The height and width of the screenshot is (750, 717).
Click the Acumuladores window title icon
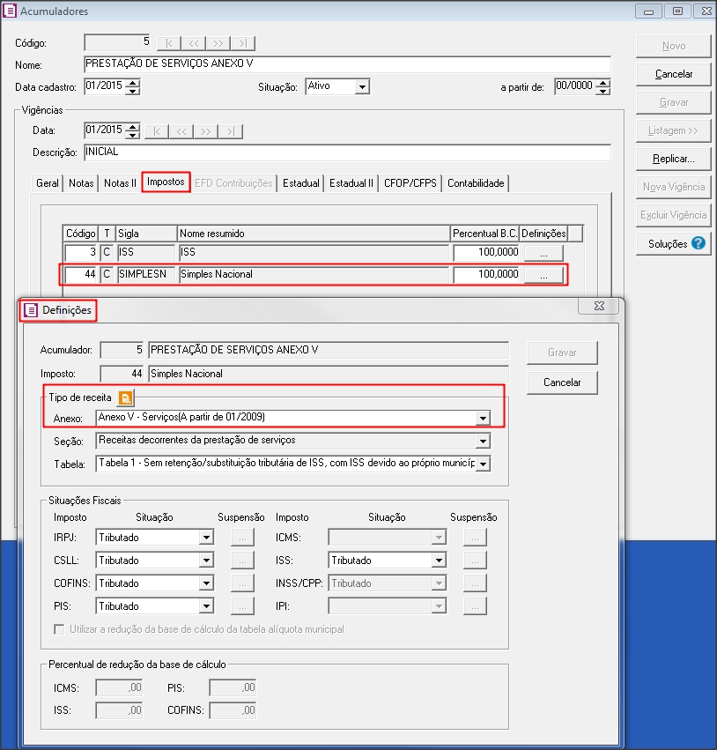tap(10, 11)
